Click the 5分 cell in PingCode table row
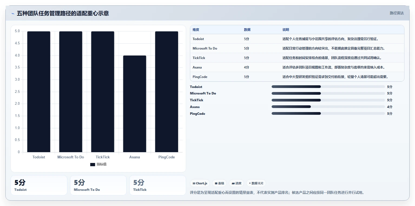Screen dimensions: 415x206 (246, 77)
